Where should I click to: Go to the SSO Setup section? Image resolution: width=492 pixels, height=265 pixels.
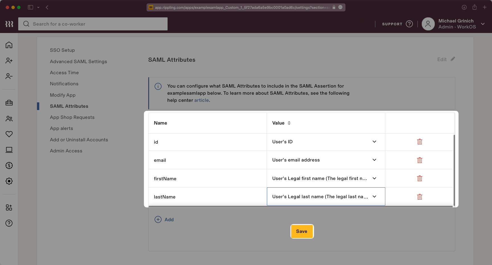(62, 50)
